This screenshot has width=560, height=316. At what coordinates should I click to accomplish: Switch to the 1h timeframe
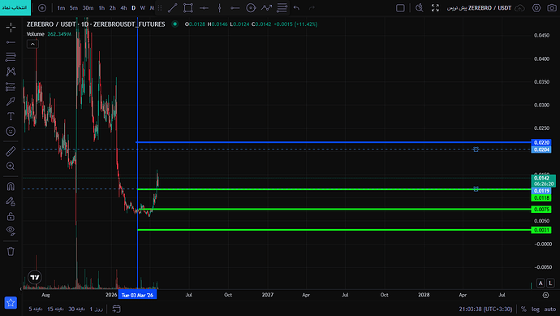tap(101, 8)
